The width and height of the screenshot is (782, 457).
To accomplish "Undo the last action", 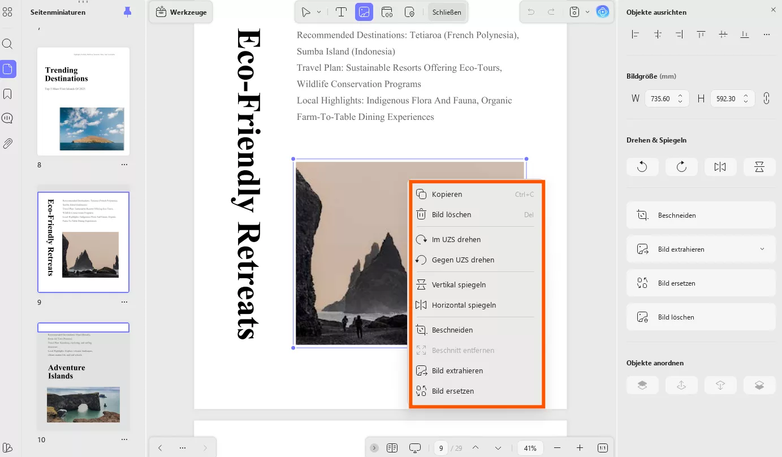I will tap(531, 12).
